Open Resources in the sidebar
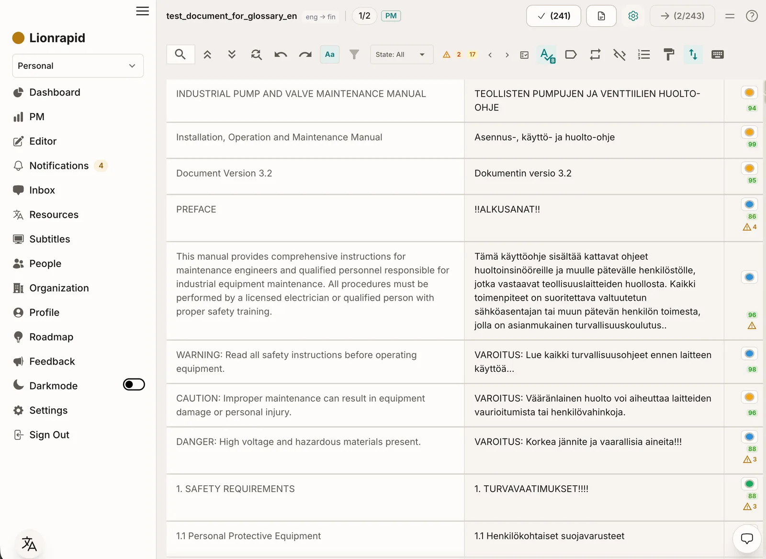This screenshot has width=766, height=559. click(x=54, y=214)
